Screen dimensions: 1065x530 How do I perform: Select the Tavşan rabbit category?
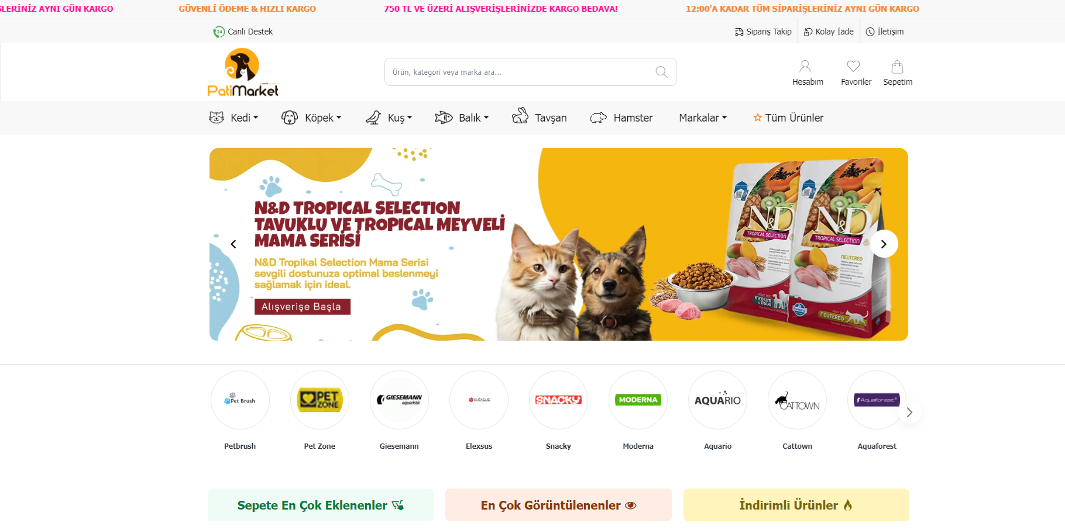pos(539,117)
